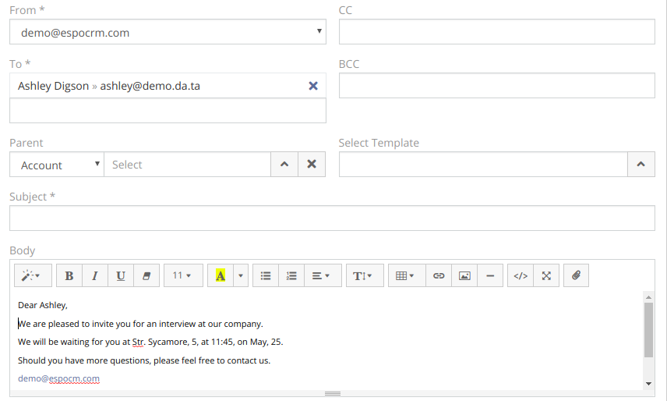Apply the yellow highlight color button

tap(221, 275)
